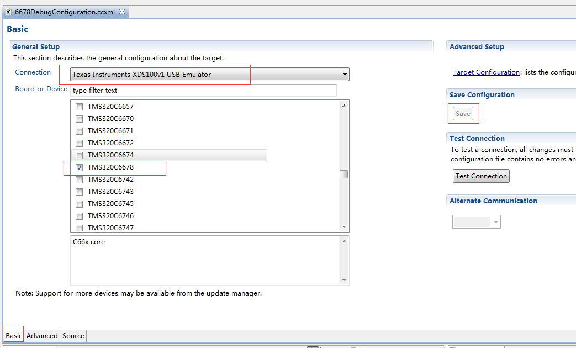Check the TMS320C6671 checkbox
This screenshot has height=348, width=576.
point(79,131)
